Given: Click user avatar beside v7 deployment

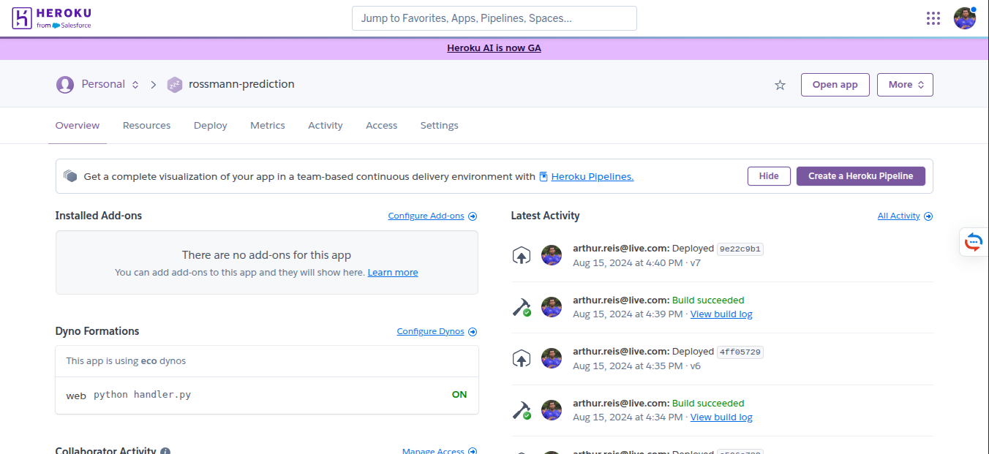Looking at the screenshot, I should coord(552,255).
